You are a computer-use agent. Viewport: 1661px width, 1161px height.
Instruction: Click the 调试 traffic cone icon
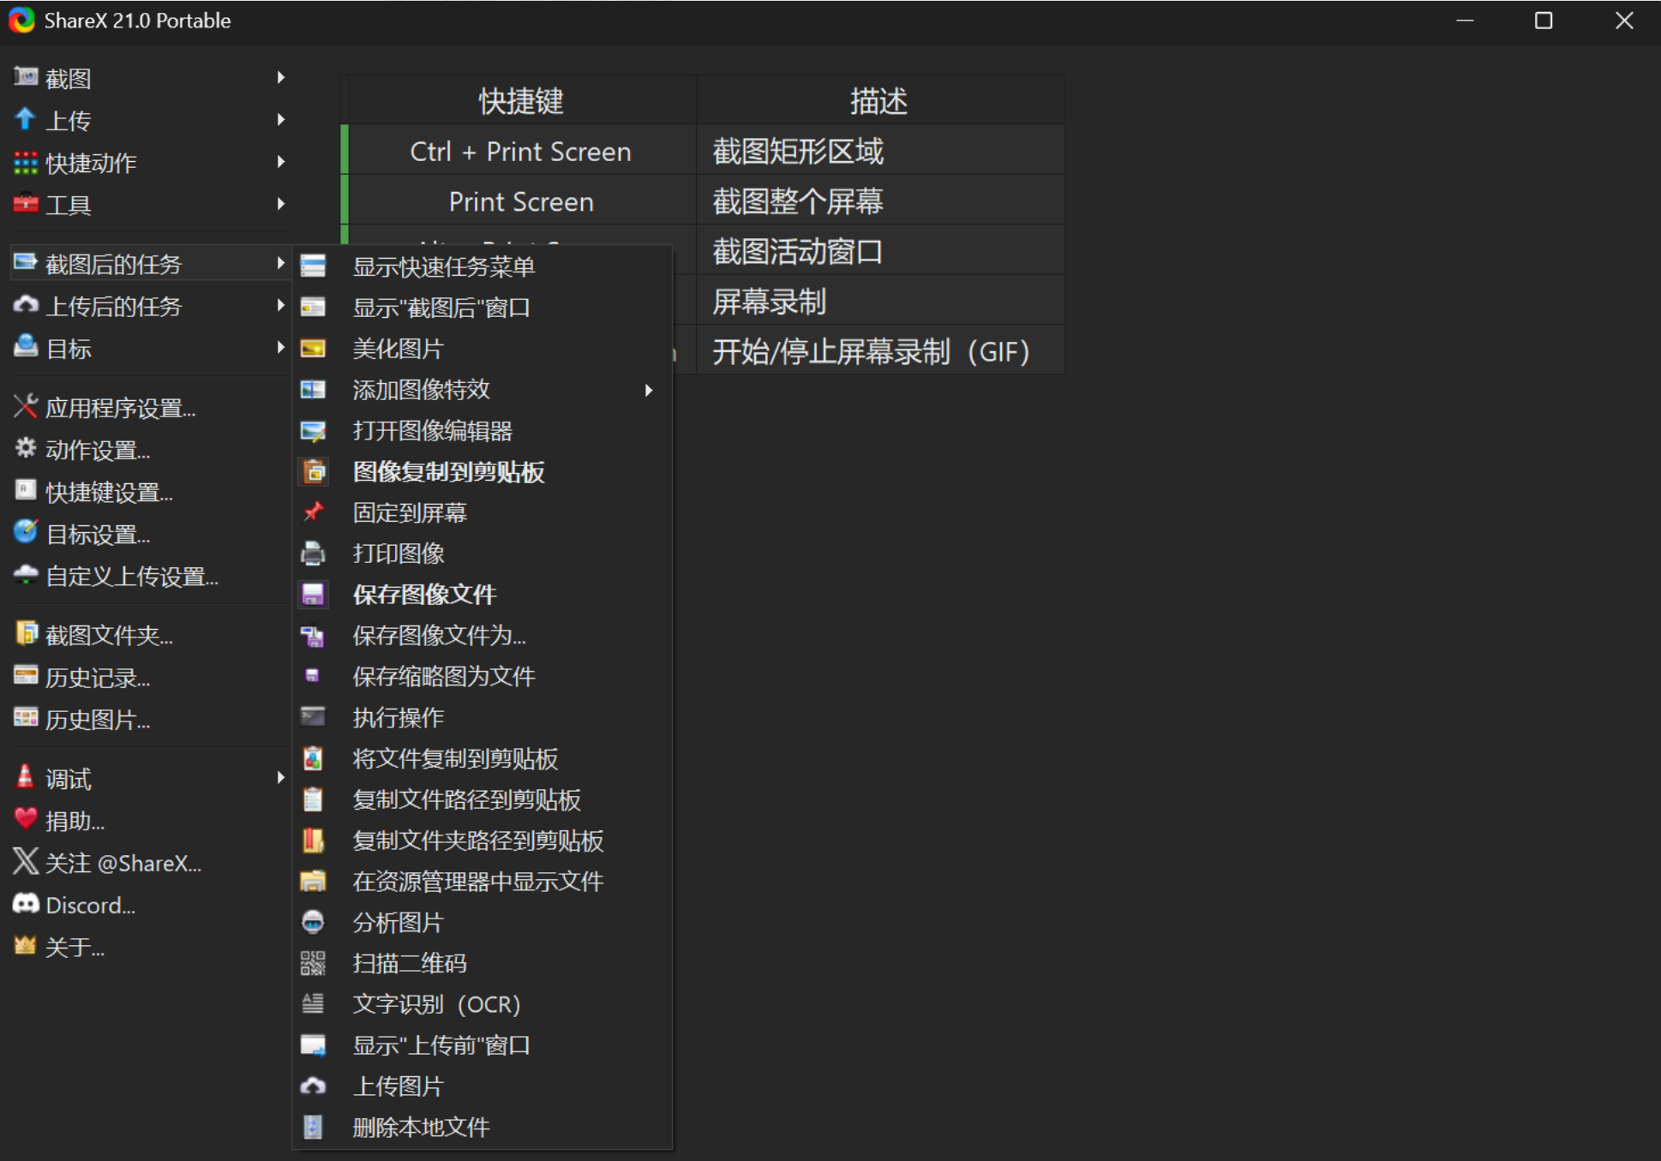point(26,776)
